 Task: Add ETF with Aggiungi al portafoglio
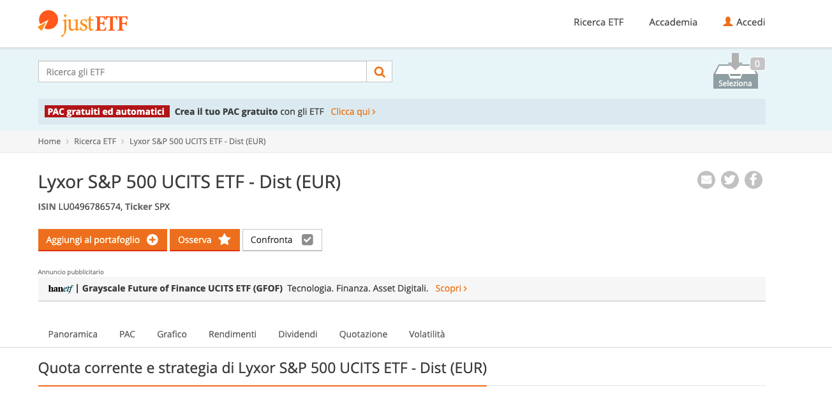(x=102, y=240)
